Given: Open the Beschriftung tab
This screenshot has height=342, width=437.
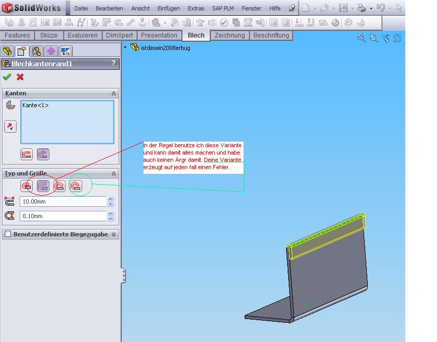Looking at the screenshot, I should [x=271, y=35].
